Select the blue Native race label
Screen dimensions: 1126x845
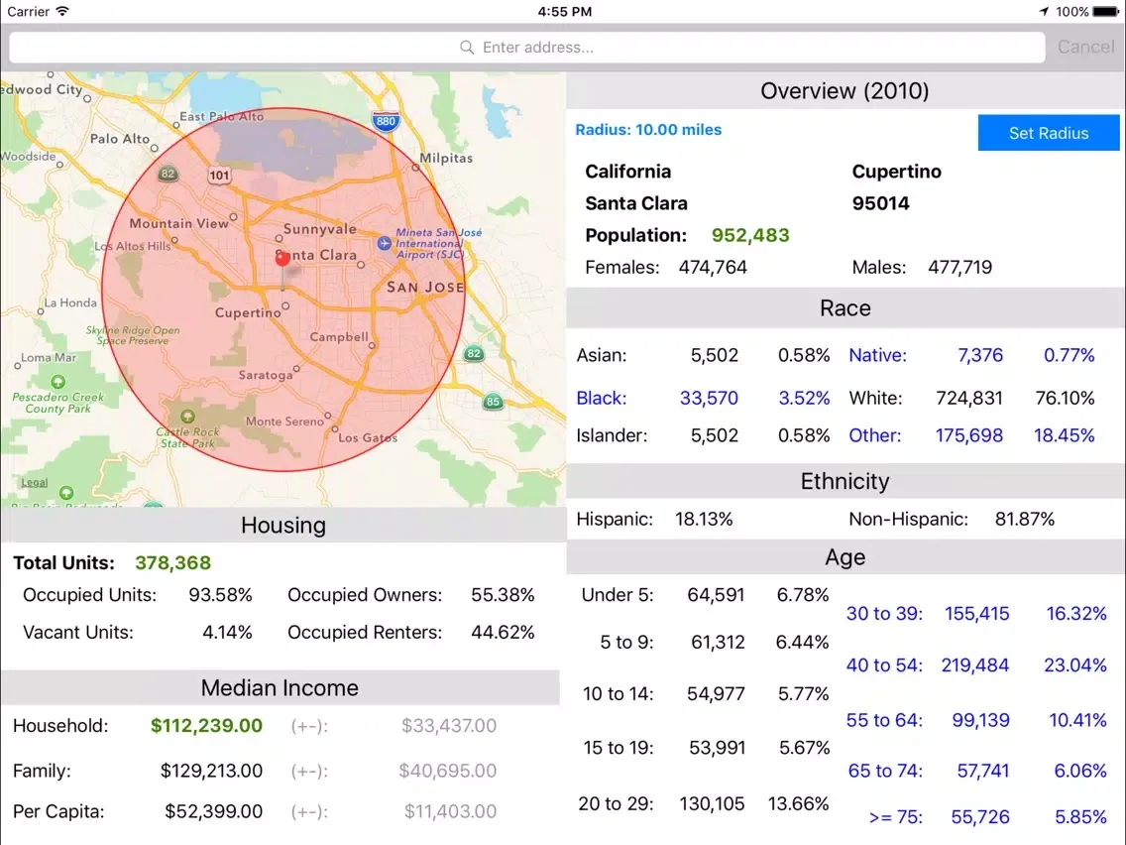click(x=877, y=355)
